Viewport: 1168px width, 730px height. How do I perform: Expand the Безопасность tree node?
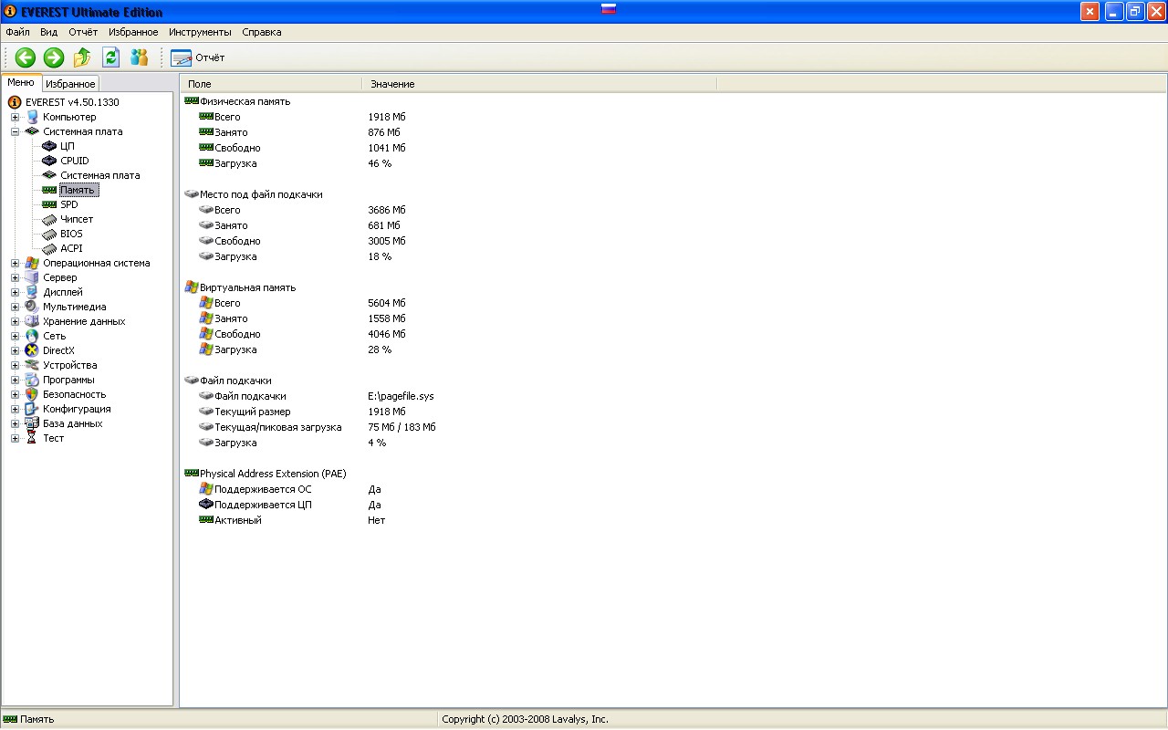coord(15,394)
